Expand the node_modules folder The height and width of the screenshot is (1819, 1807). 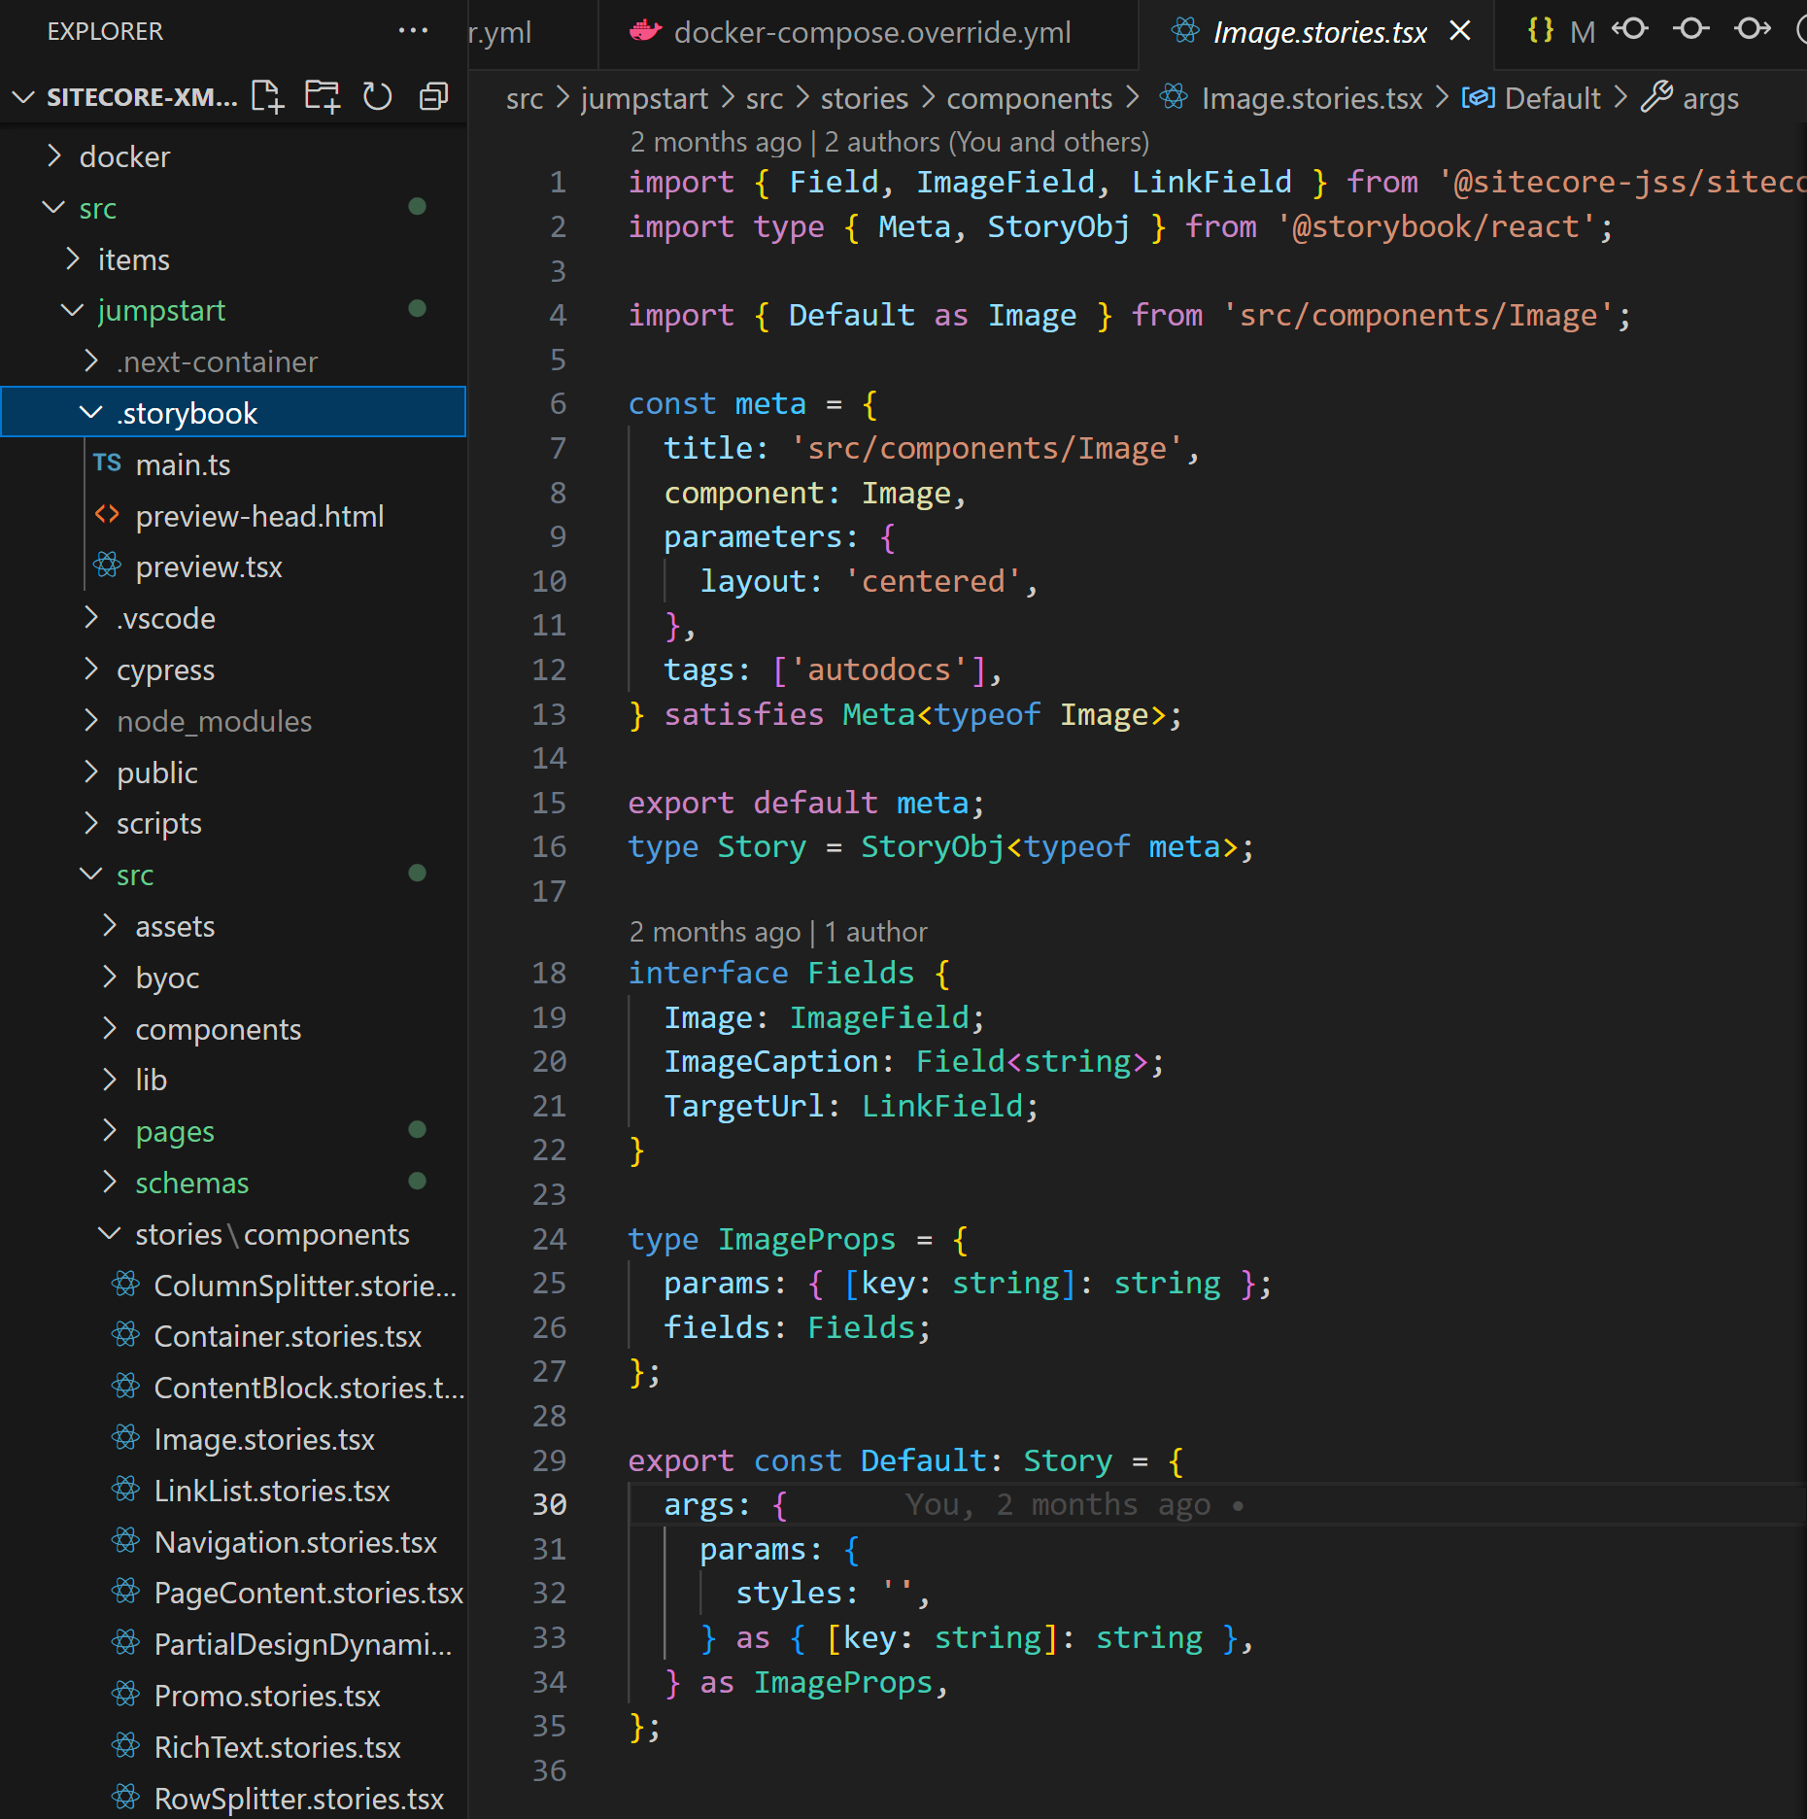pyautogui.click(x=91, y=721)
